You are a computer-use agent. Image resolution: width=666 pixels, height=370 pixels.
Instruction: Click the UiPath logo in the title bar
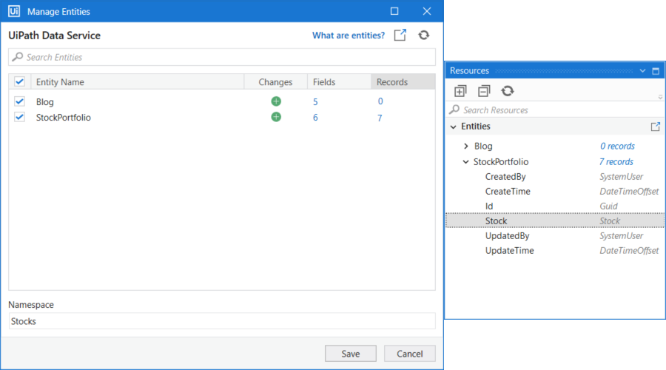point(14,11)
